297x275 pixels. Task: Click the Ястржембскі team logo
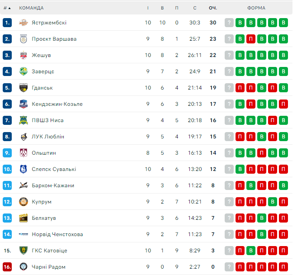(x=24, y=23)
